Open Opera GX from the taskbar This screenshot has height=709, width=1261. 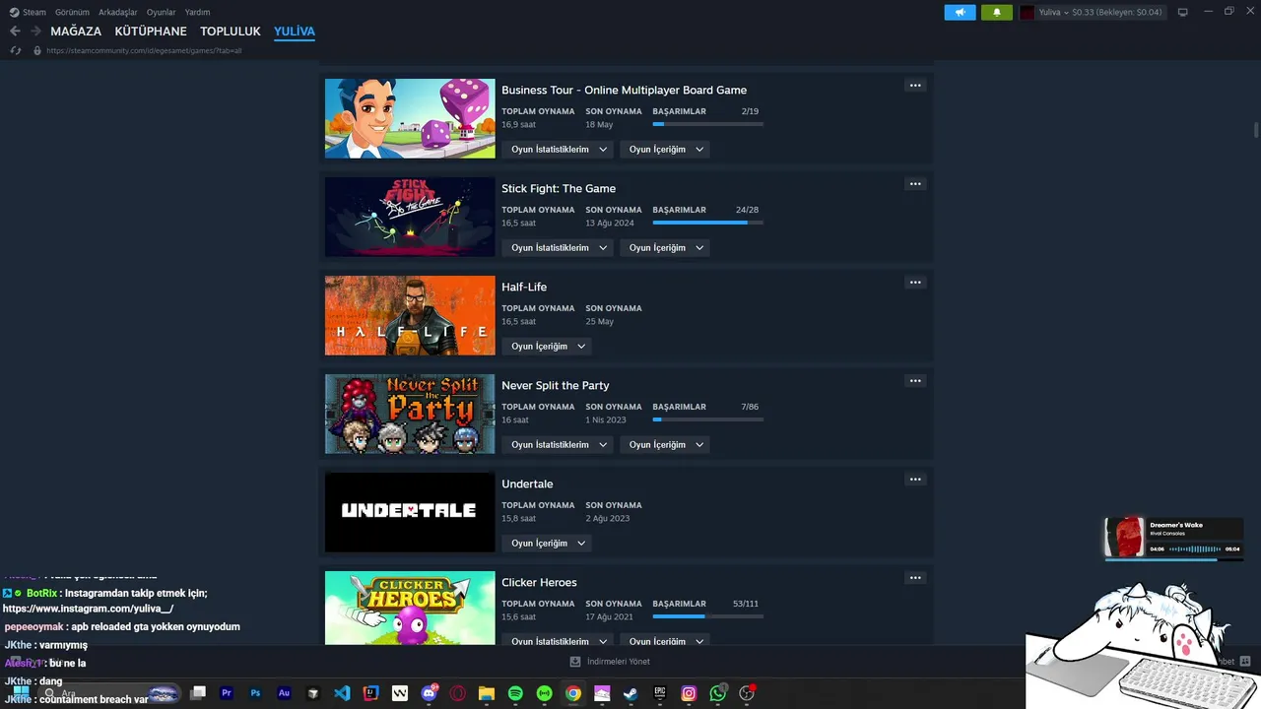click(457, 693)
